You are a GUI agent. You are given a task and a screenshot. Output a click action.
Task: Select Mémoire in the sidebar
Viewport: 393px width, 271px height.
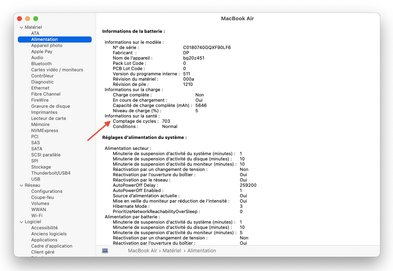click(x=40, y=124)
